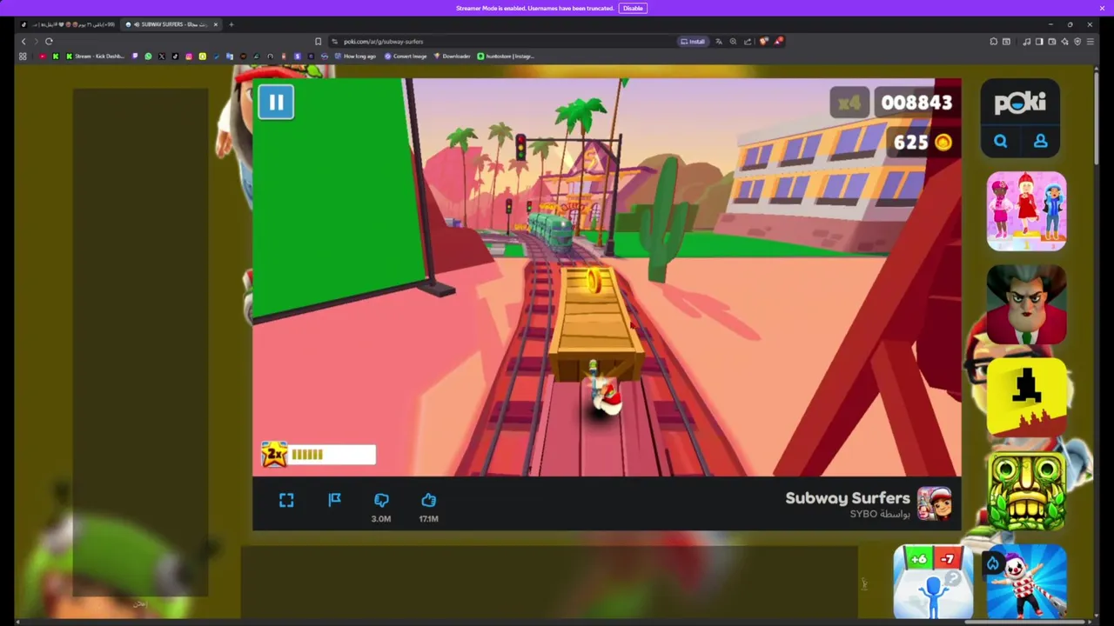This screenshot has height=626, width=1114.
Task: Bookmark this page with bookmark icon
Action: [x=318, y=41]
